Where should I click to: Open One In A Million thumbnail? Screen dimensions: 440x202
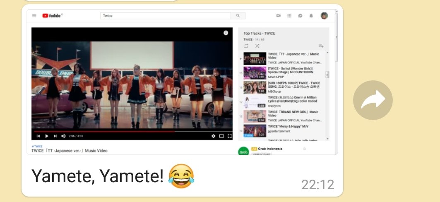click(x=255, y=102)
